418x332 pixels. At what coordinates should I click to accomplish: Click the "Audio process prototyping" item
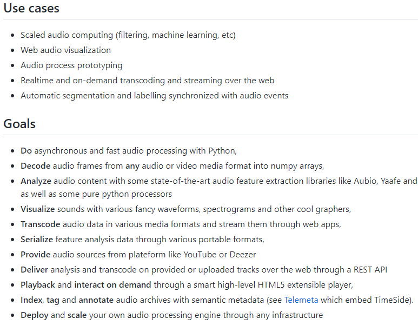pyautogui.click(x=71, y=65)
